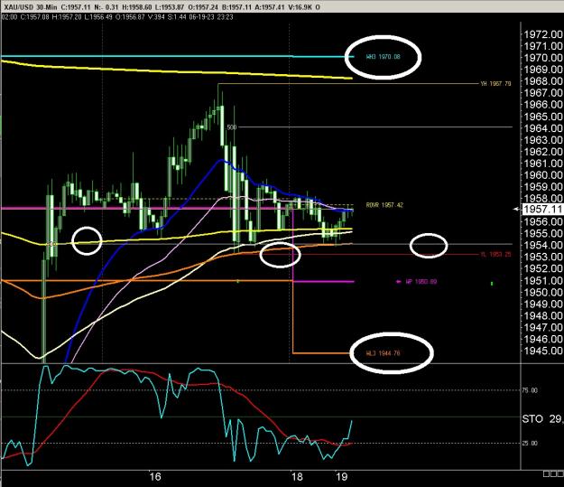Click the 75.00 stochastic level
The image size is (564, 487).
[x=530, y=390]
